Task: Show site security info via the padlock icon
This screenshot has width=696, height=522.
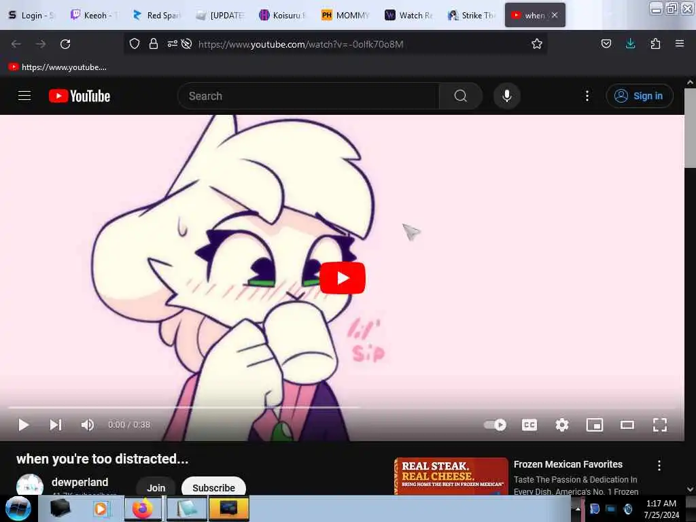Action: (x=154, y=43)
